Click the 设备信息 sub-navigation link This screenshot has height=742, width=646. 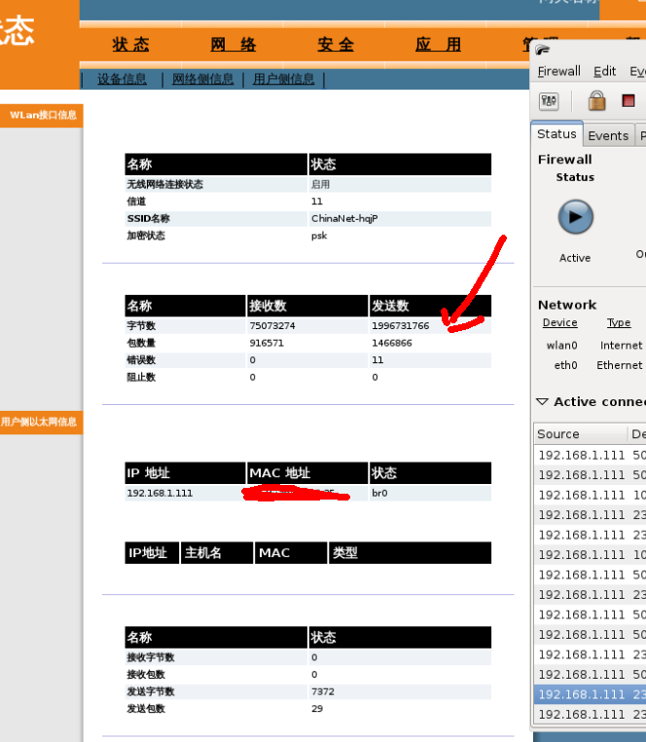[x=122, y=79]
